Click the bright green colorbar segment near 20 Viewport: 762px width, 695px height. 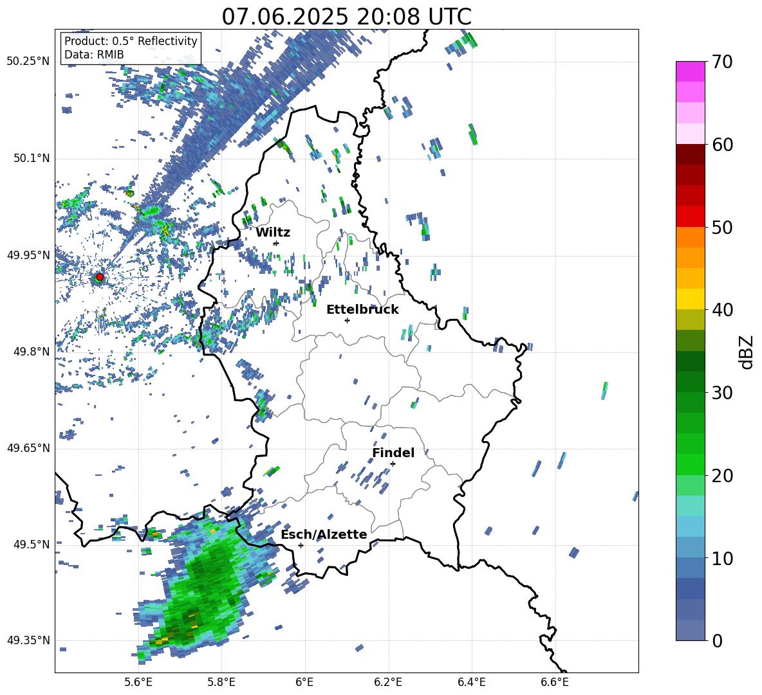tap(690, 464)
